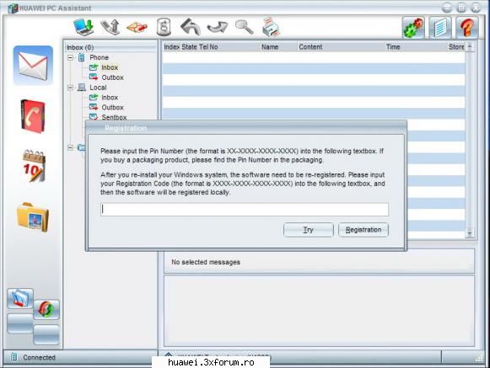Image resolution: width=490 pixels, height=368 pixels.
Task: Select Outbox under Local
Action: click(x=112, y=108)
